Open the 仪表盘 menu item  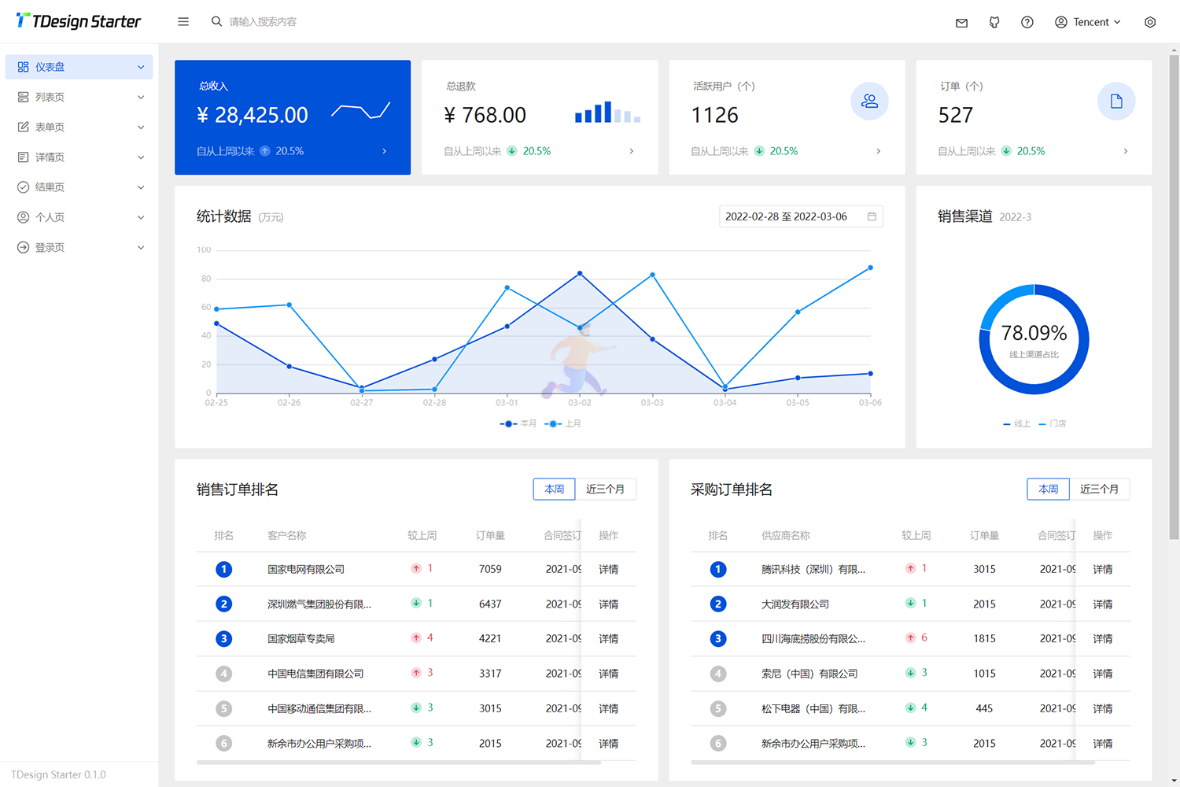pos(79,67)
